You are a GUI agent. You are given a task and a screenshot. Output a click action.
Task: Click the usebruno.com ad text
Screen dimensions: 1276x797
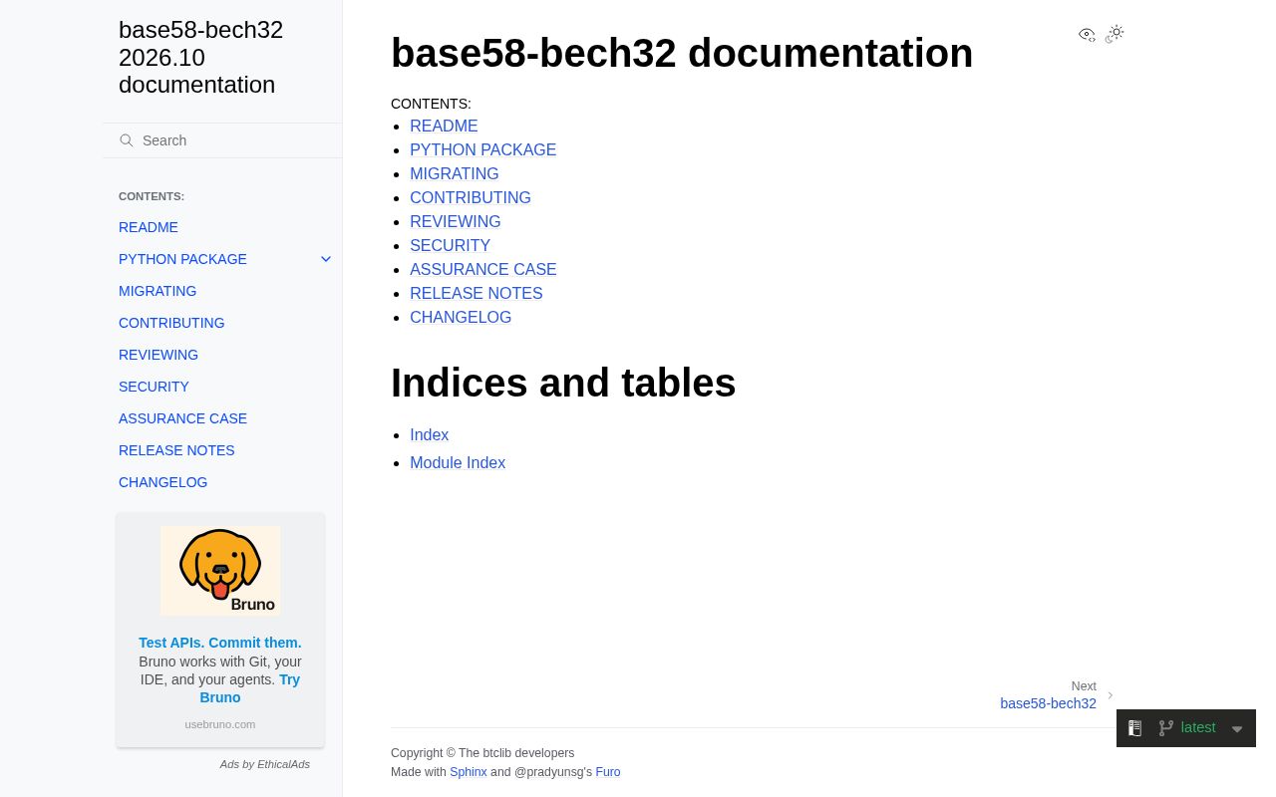220,724
